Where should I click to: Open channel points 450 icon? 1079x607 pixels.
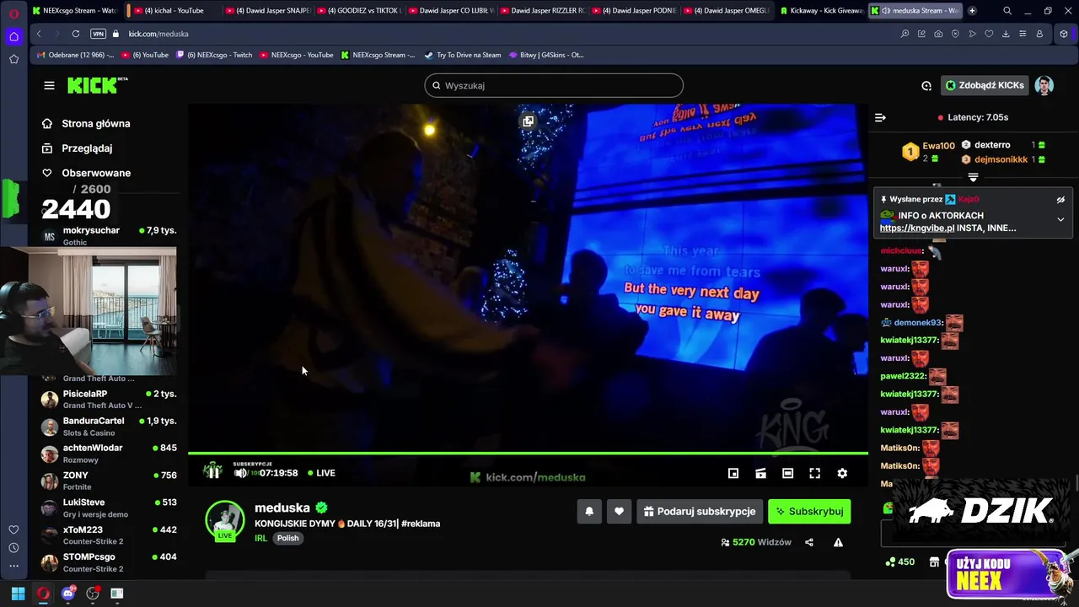(900, 561)
